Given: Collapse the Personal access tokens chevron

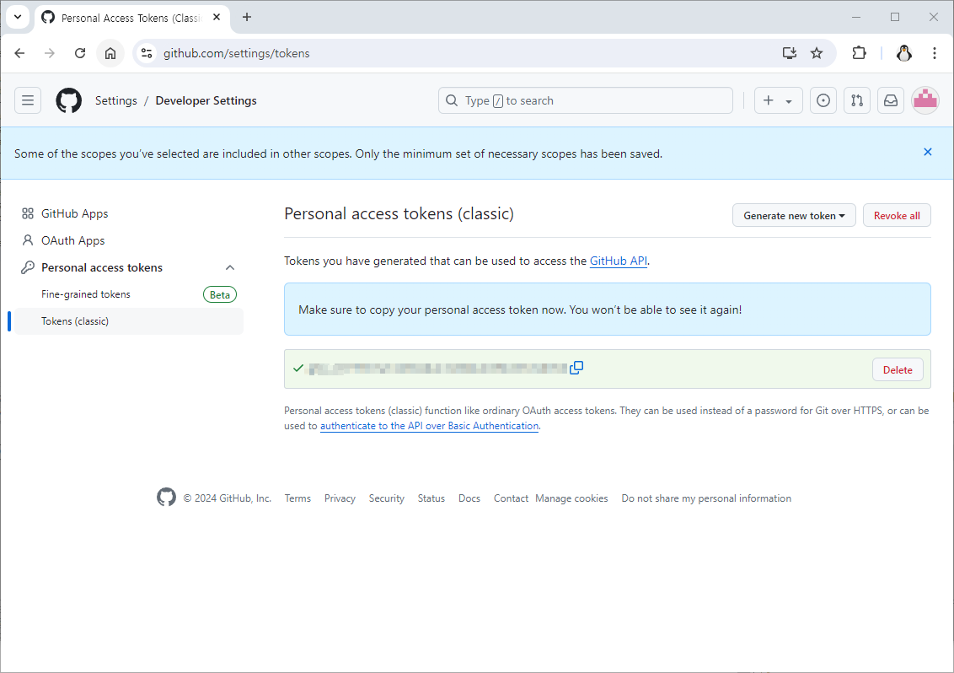Looking at the screenshot, I should 230,267.
